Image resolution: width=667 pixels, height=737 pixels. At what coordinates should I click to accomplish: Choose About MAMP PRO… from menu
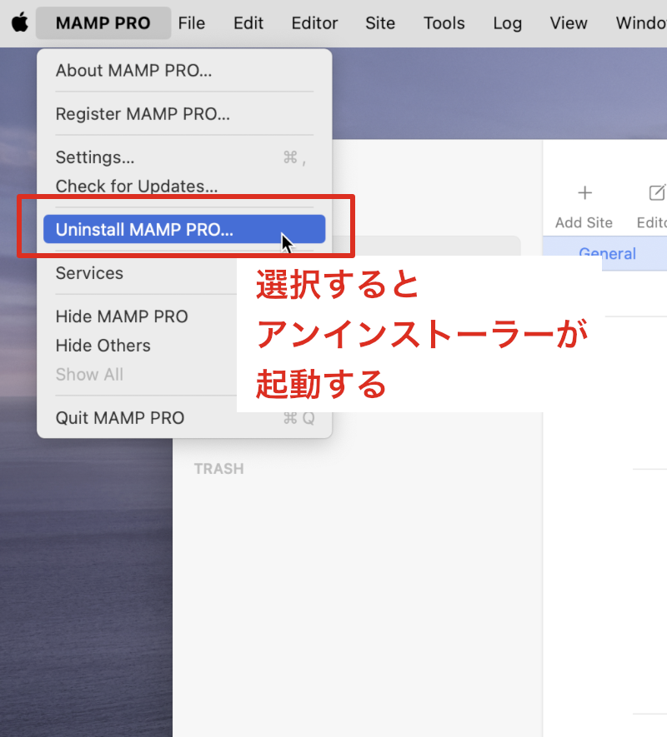pyautogui.click(x=184, y=71)
